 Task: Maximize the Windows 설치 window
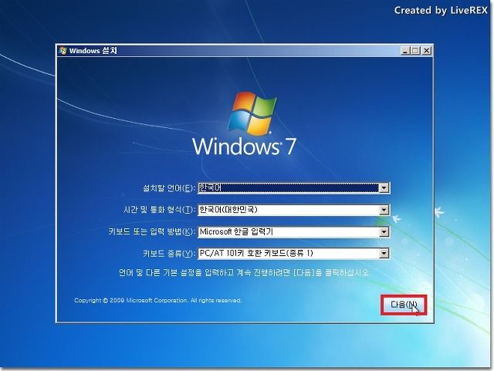416,50
